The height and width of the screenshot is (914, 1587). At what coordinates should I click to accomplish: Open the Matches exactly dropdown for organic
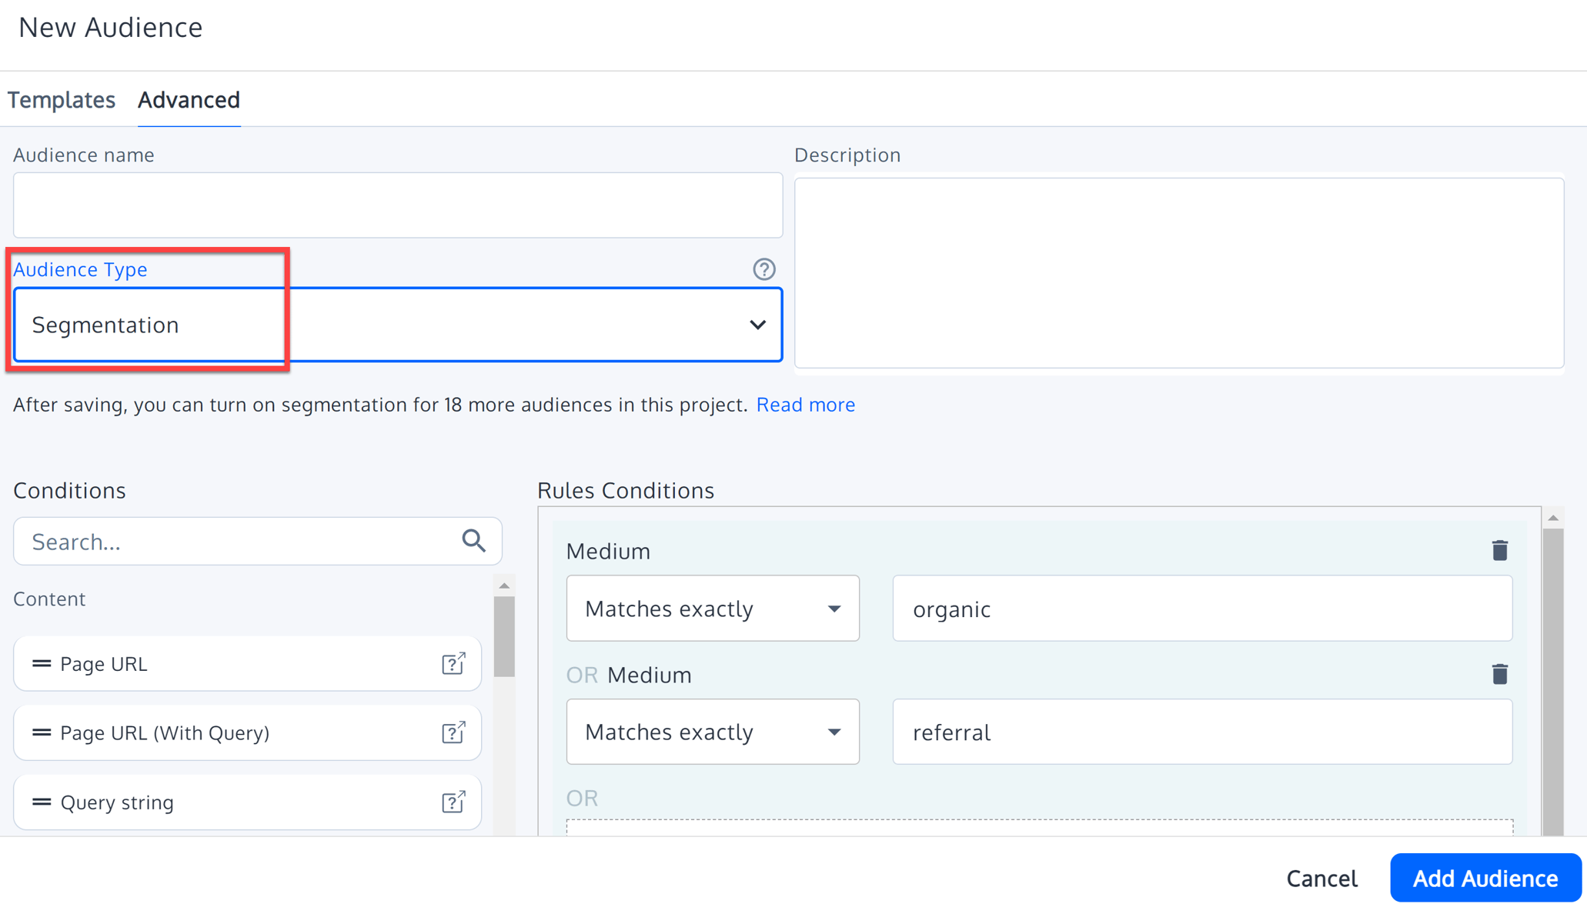(x=712, y=609)
